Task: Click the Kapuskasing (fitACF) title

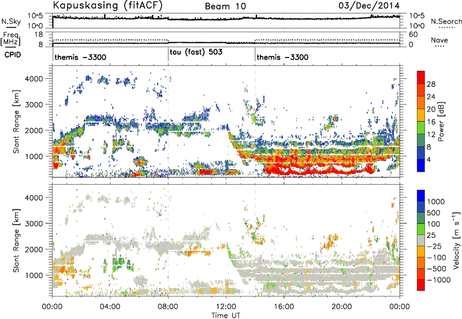Action: pyautogui.click(x=107, y=6)
